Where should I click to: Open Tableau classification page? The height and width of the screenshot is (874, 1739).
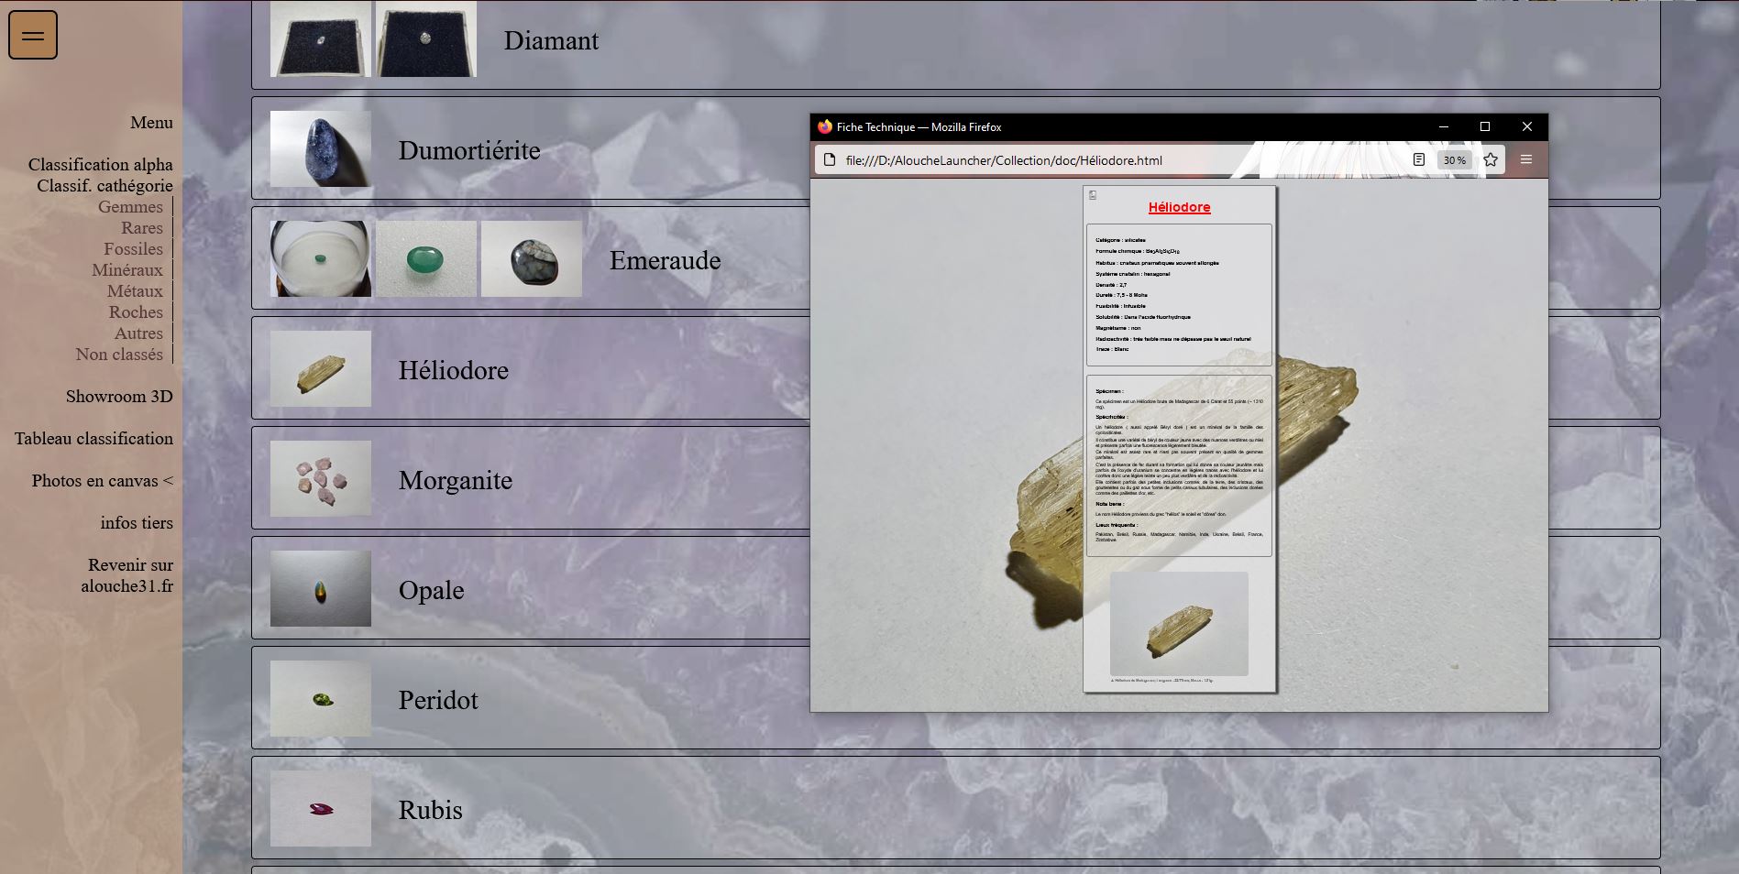pos(94,439)
